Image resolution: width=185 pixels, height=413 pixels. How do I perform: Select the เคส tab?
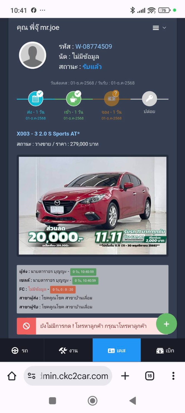pyautogui.click(x=117, y=350)
